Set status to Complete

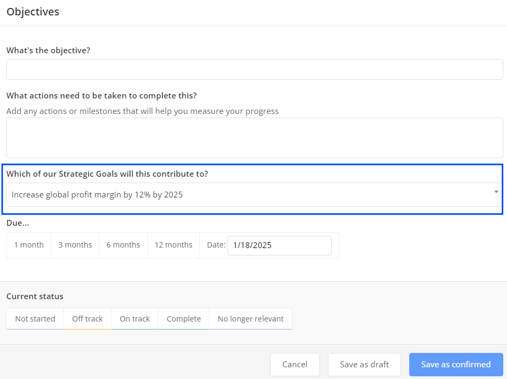pos(184,319)
